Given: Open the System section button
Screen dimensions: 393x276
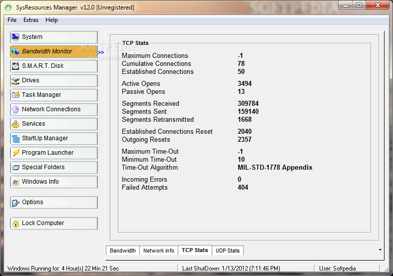Looking at the screenshot, I should [x=54, y=37].
